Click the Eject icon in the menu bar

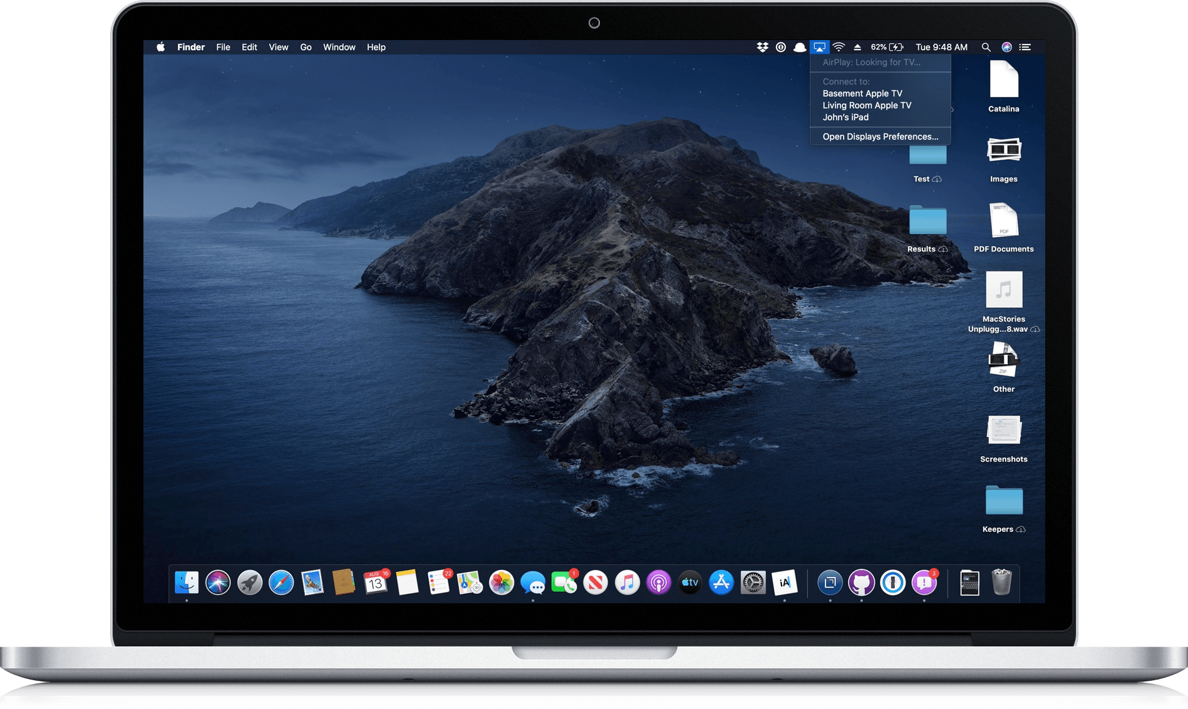coord(857,47)
